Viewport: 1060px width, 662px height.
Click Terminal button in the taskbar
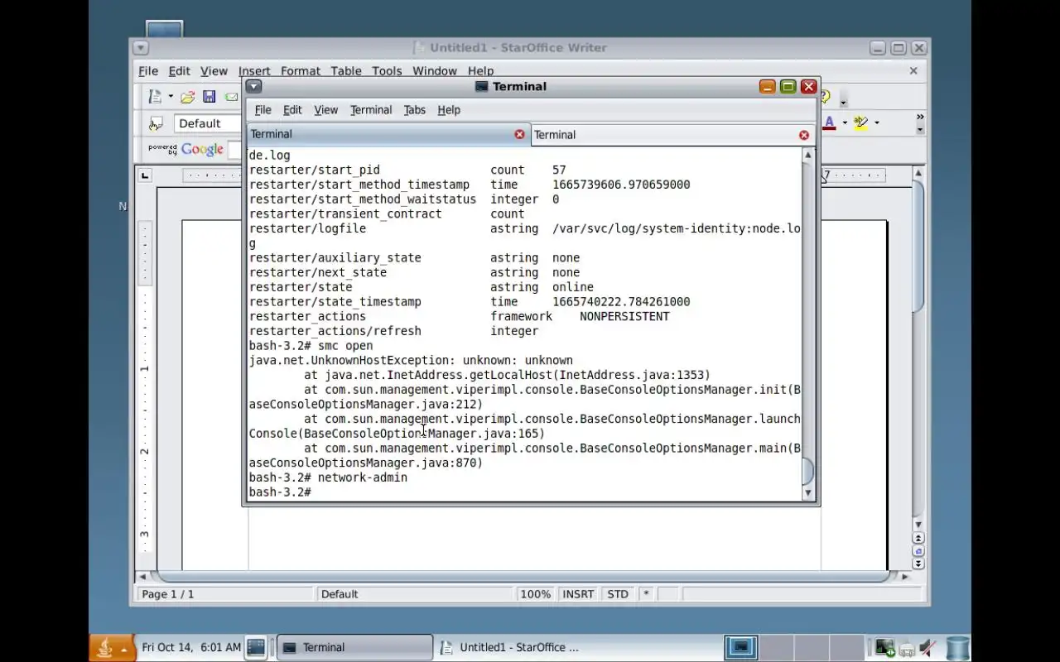pyautogui.click(x=354, y=647)
